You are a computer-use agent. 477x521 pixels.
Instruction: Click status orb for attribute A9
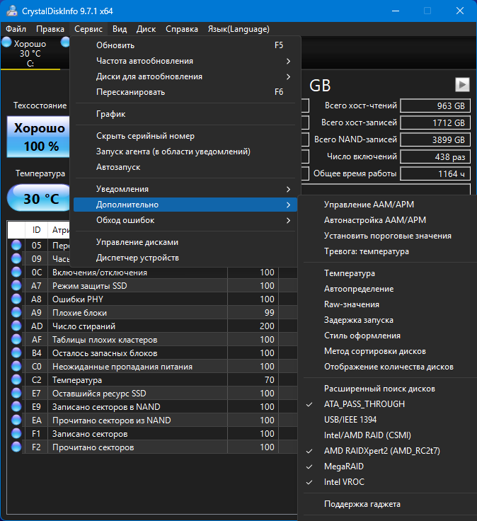pyautogui.click(x=16, y=312)
